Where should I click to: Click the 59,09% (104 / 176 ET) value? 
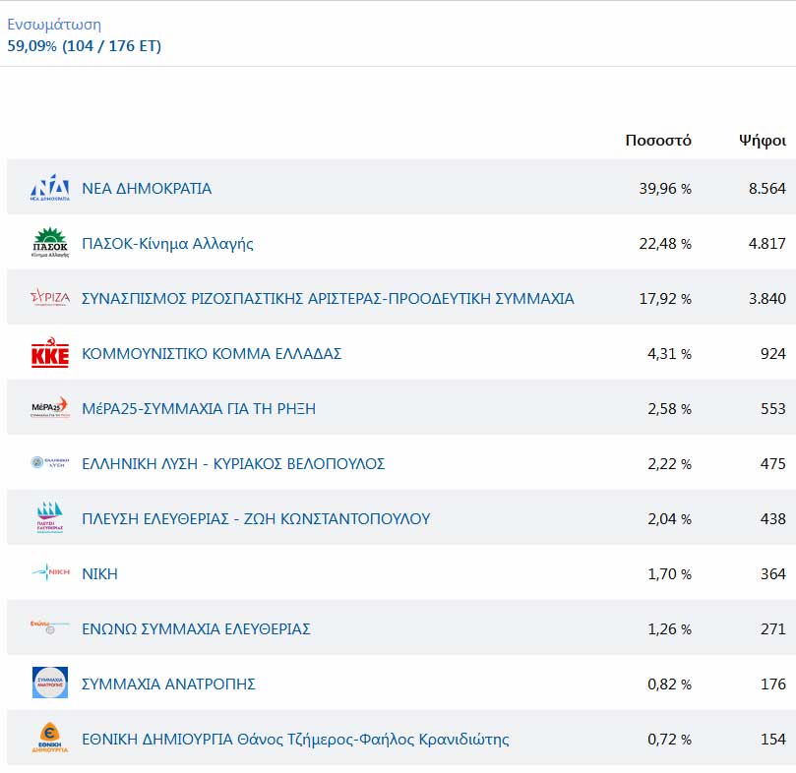(x=85, y=46)
